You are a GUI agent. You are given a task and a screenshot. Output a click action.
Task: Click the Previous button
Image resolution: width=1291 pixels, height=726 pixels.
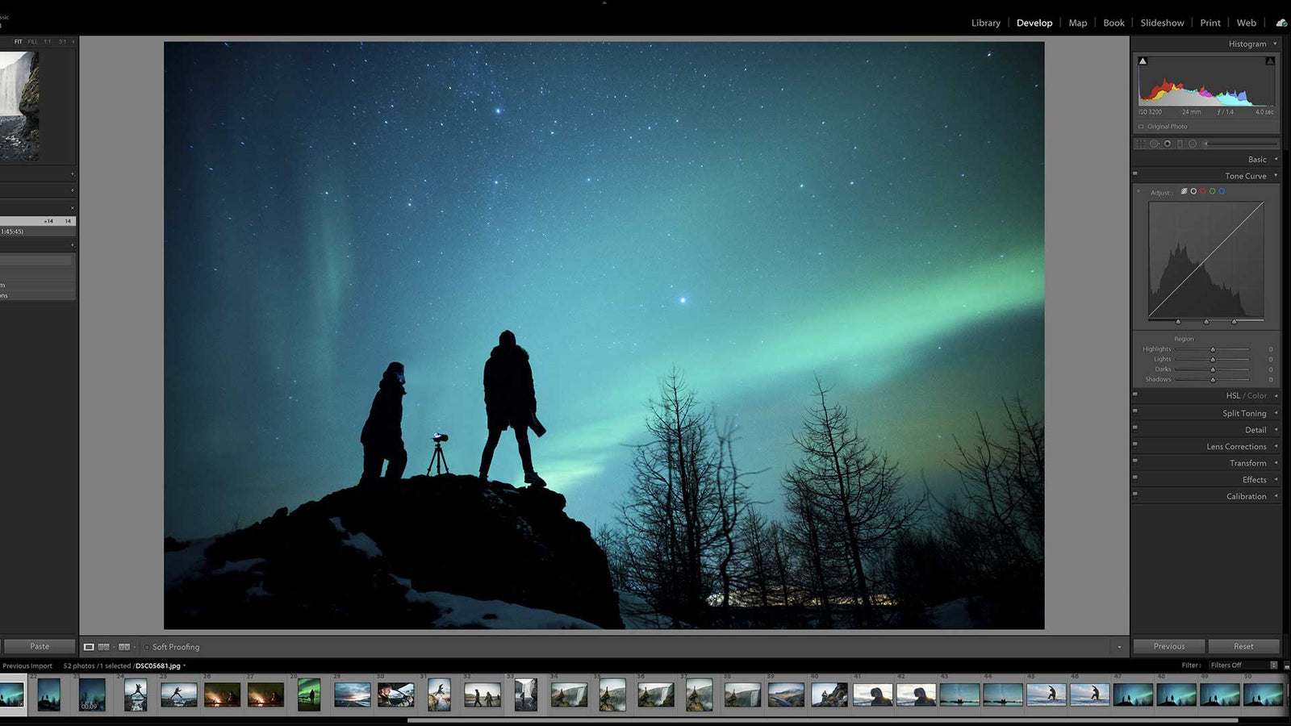pyautogui.click(x=1168, y=645)
